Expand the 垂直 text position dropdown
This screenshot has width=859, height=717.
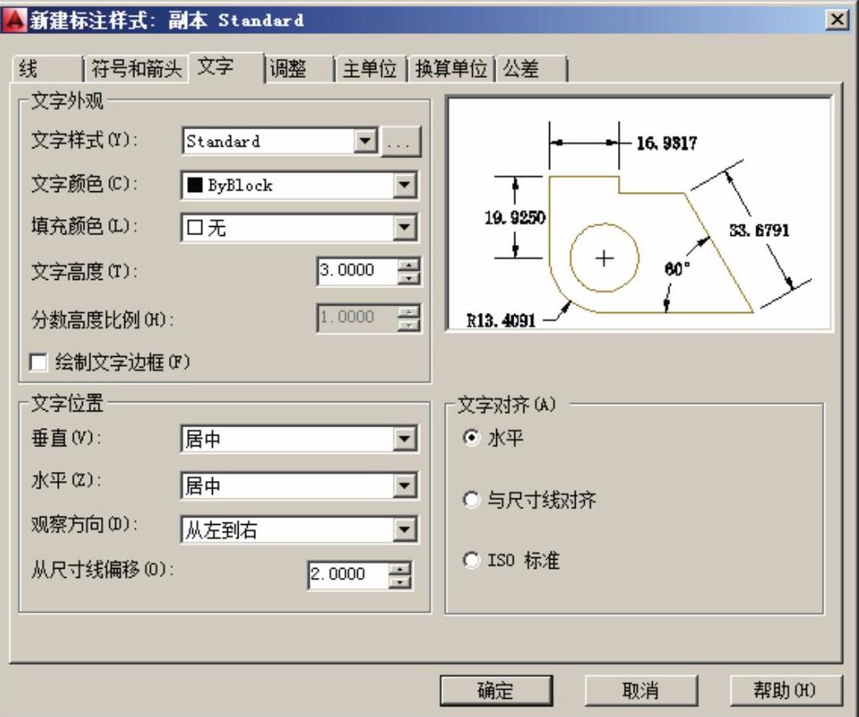pyautogui.click(x=403, y=440)
